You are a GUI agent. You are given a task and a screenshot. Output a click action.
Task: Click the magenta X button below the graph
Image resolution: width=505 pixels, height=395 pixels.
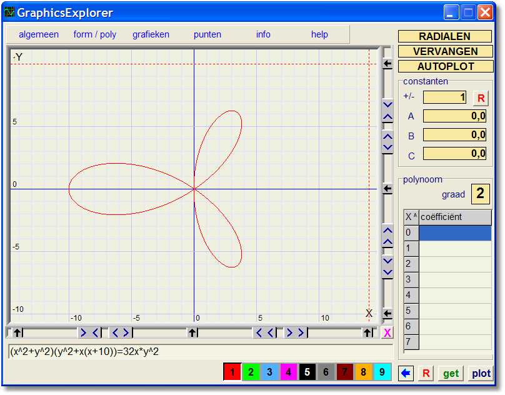[x=387, y=333]
